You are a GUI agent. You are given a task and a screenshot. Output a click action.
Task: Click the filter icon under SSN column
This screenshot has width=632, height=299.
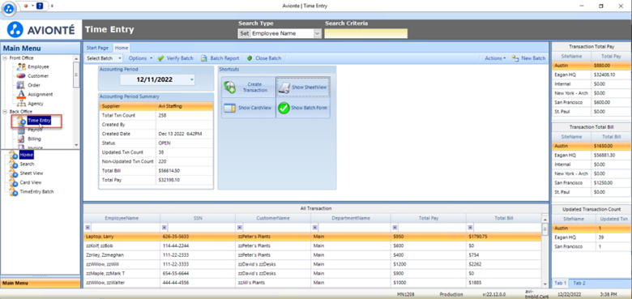pos(164,228)
